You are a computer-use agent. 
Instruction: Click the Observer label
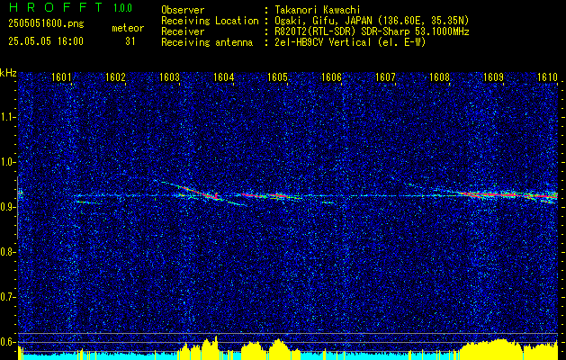(x=183, y=10)
